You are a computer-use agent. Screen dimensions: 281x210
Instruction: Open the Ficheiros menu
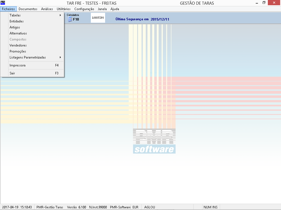tap(9, 9)
